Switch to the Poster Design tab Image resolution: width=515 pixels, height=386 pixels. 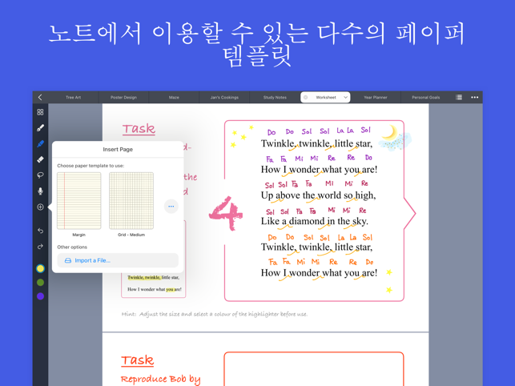click(x=123, y=97)
